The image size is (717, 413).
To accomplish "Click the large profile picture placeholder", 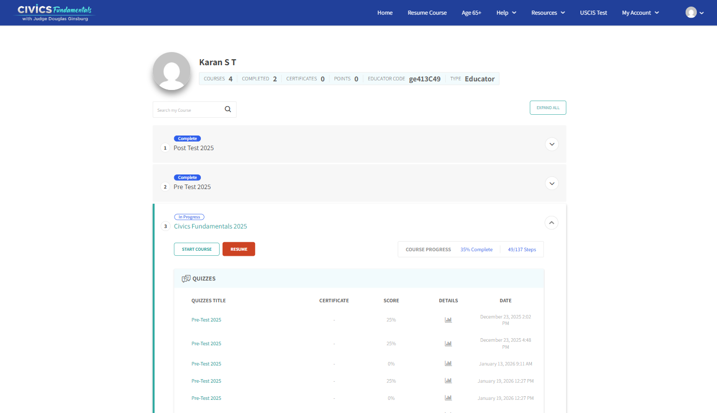I will click(x=172, y=71).
